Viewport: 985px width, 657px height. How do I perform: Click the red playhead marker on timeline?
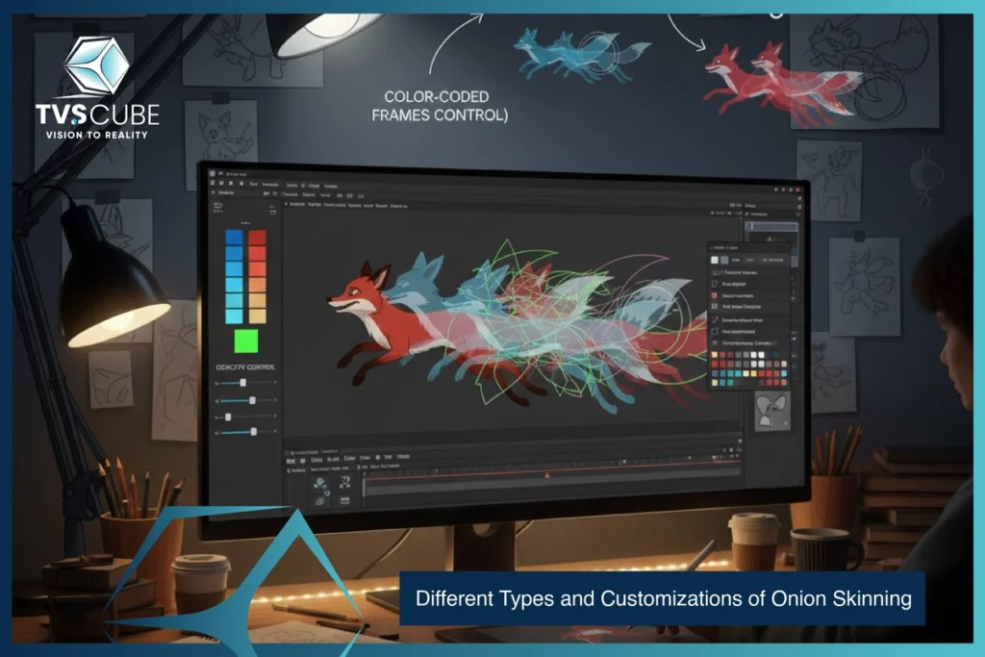[x=547, y=474]
